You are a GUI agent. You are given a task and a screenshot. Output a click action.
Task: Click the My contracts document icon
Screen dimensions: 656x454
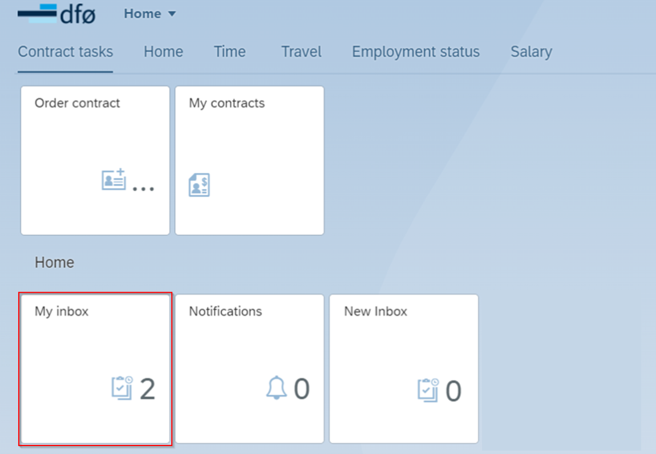(199, 185)
